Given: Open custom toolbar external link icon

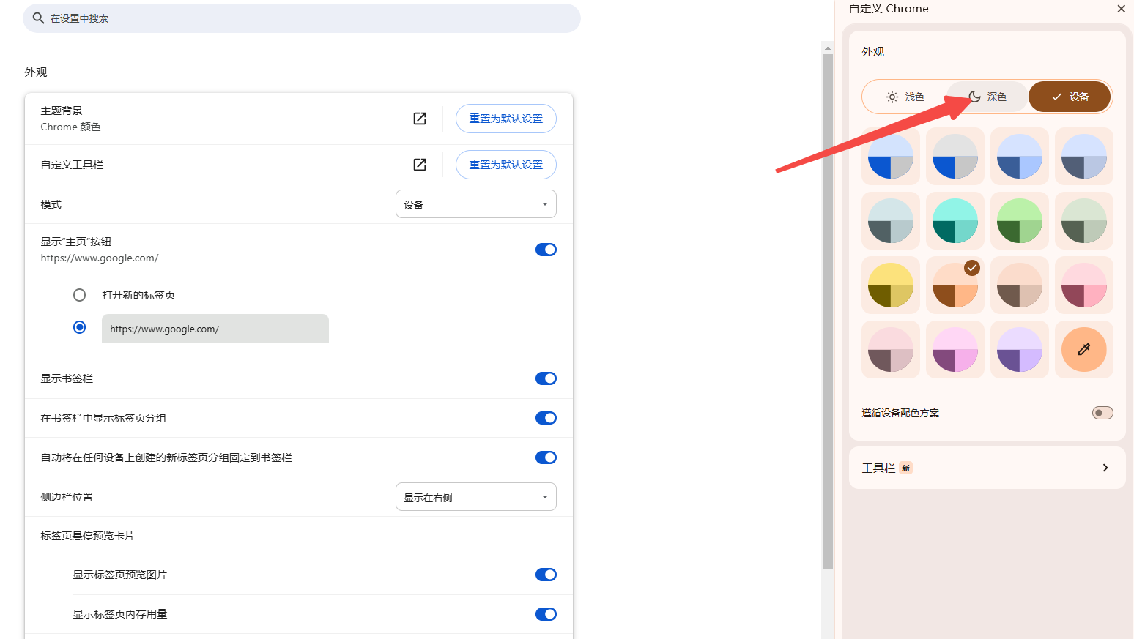Looking at the screenshot, I should coord(420,165).
